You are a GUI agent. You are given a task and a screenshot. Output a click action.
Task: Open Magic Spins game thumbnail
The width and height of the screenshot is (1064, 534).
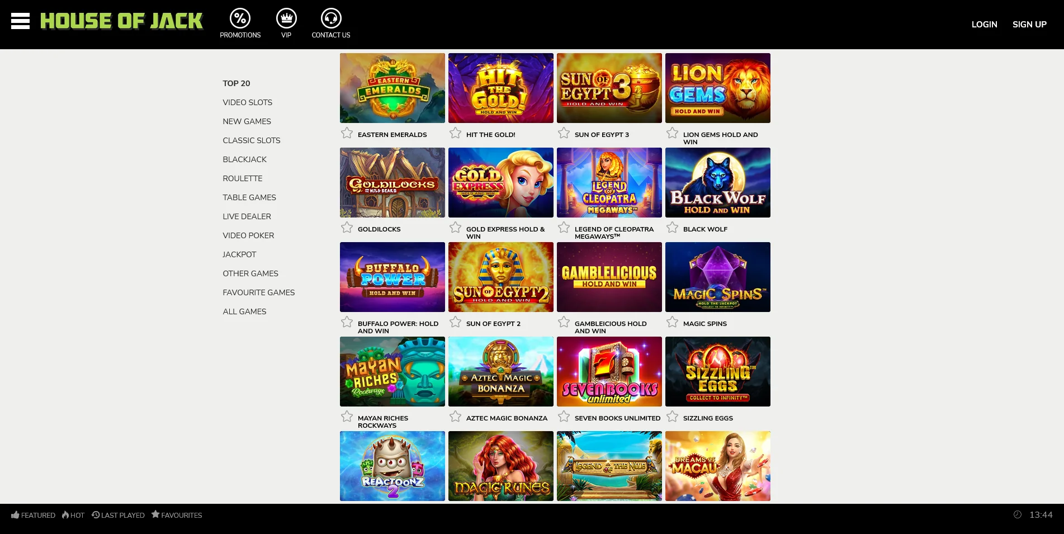click(x=717, y=277)
